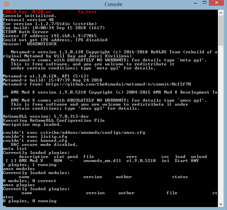Image resolution: width=227 pixels, height=210 pixels.
Task: Minimize the Console window
Action: tap(195, 3)
